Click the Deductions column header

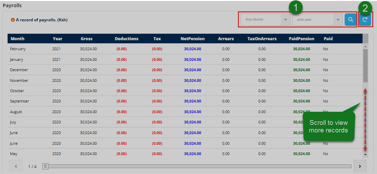[126, 39]
